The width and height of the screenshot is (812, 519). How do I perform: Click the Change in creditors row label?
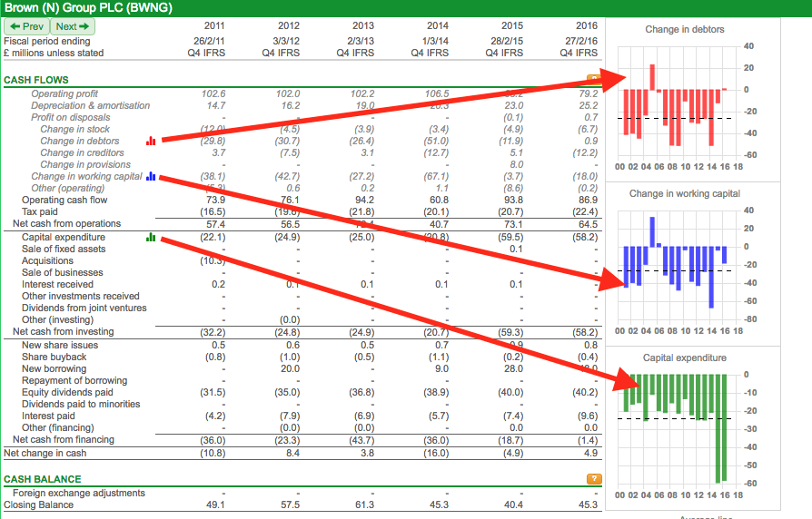[83, 152]
